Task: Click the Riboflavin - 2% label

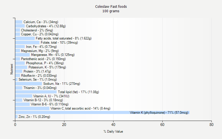Action: tap(39, 76)
